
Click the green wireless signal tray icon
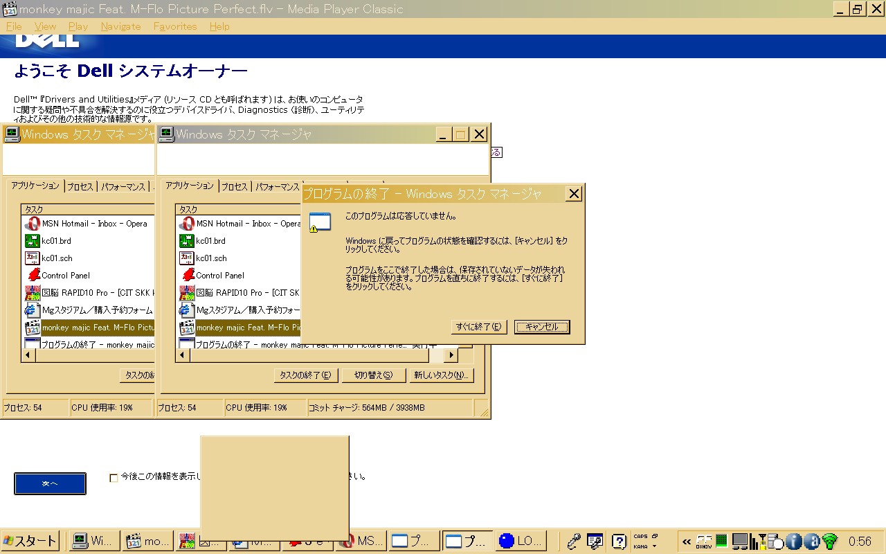click(x=830, y=541)
